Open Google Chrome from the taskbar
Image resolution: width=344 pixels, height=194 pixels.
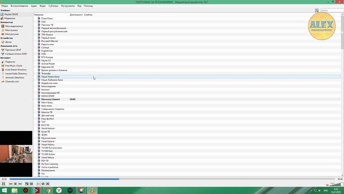point(48,190)
